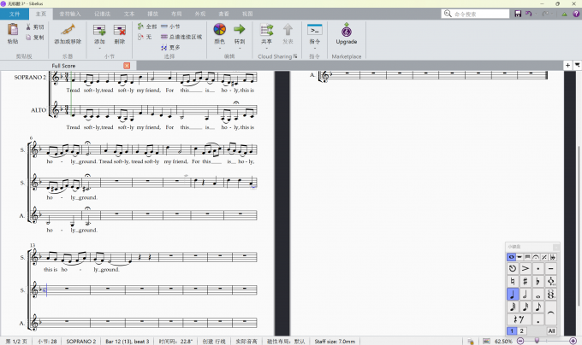Open the undo history dropdown arrow

pos(536,14)
